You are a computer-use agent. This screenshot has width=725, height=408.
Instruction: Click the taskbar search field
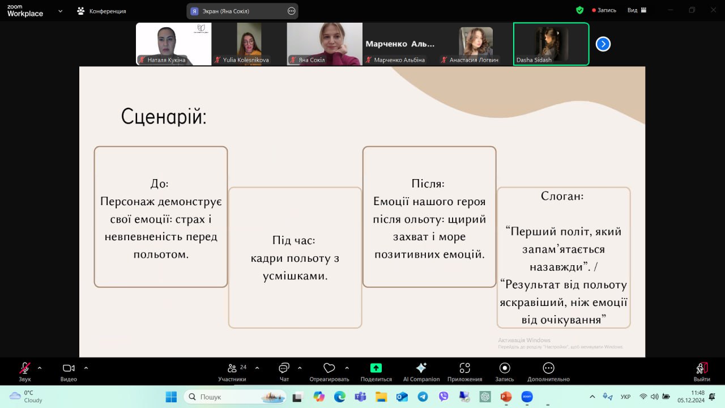(x=236, y=397)
